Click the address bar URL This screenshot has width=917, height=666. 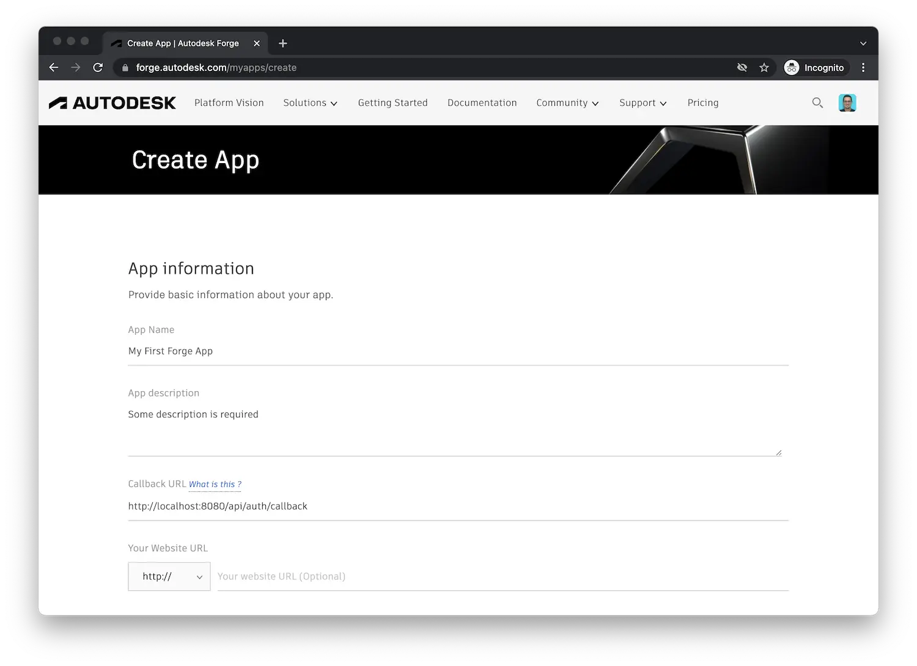click(216, 68)
